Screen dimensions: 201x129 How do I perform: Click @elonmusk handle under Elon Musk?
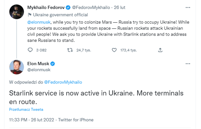[39, 70]
